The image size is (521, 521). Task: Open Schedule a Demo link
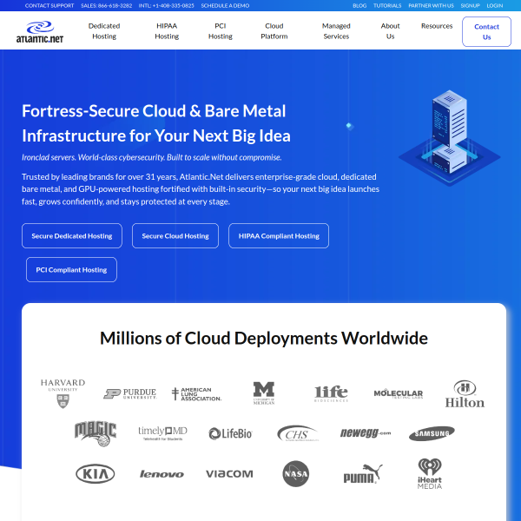225,6
